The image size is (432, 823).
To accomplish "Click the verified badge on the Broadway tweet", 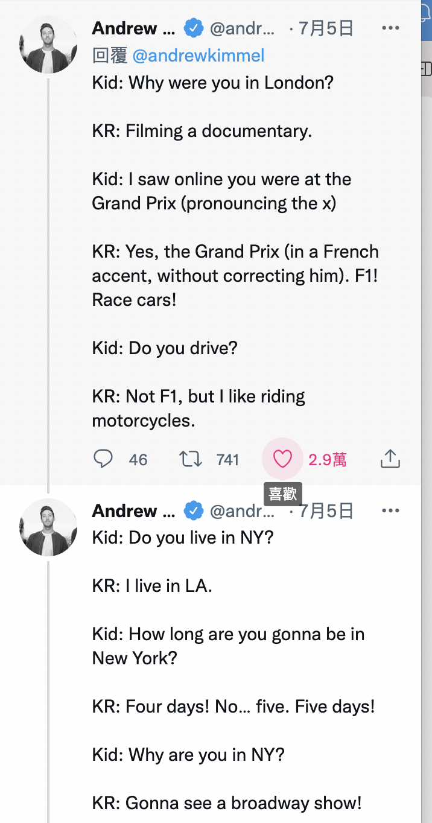I will 194,510.
